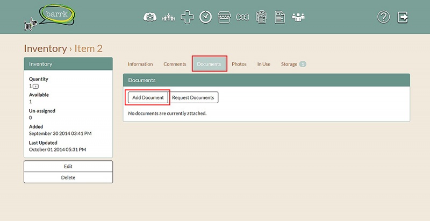The image size is (430, 221).
Task: Follow the Inventory breadcrumb link
Action: (45, 48)
